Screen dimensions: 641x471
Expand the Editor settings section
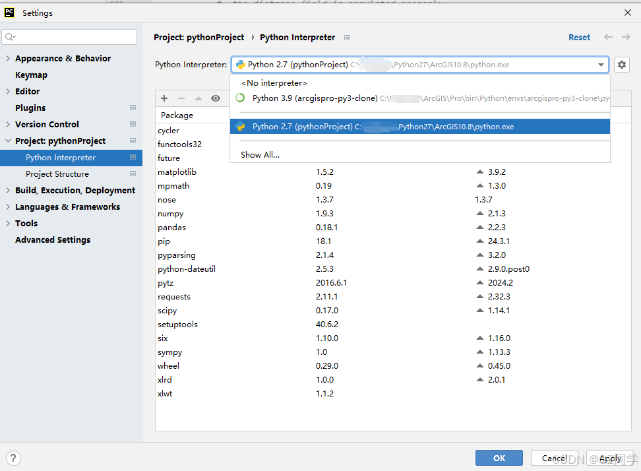[8, 91]
